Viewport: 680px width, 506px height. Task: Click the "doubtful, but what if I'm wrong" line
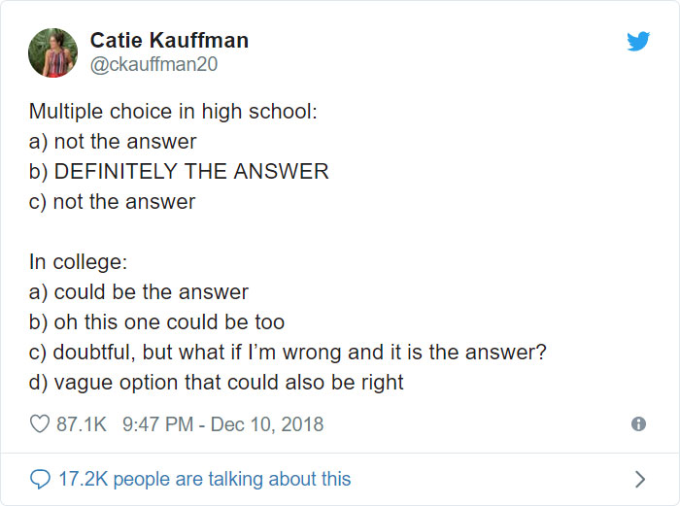[x=288, y=353]
